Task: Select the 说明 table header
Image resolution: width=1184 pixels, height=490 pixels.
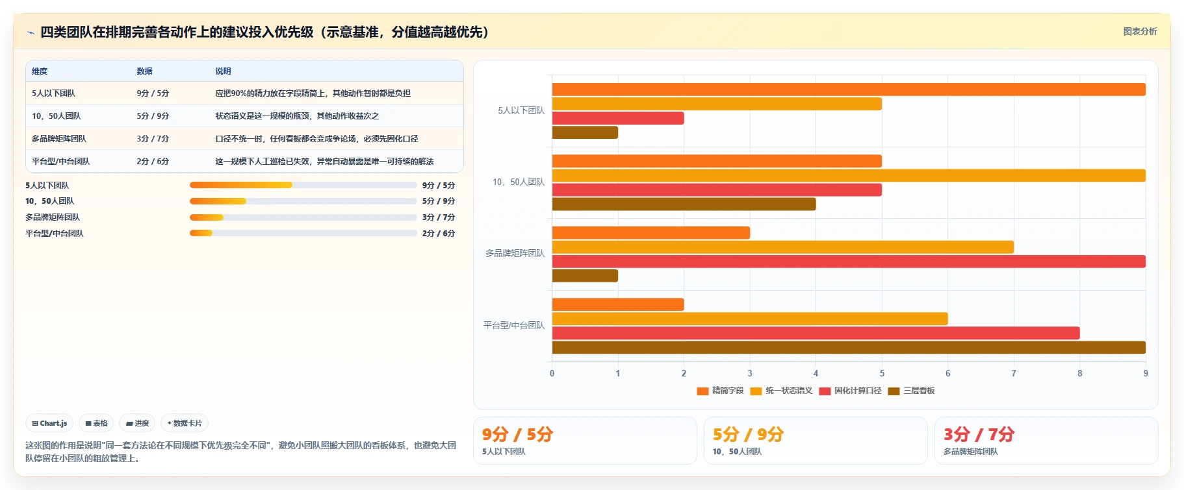Action: point(223,71)
